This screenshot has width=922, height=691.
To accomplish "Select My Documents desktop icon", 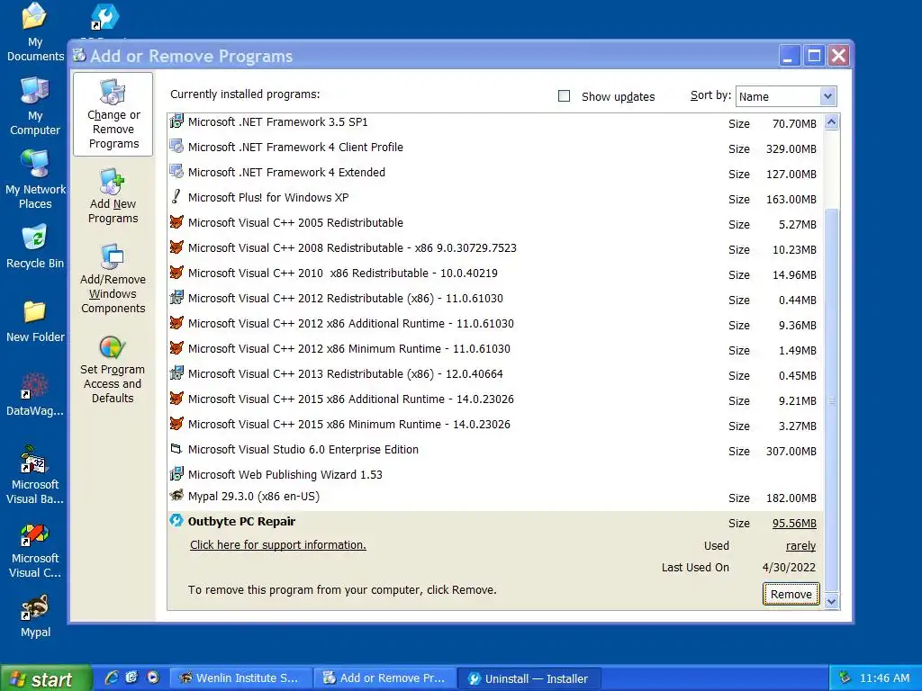I will tap(35, 31).
